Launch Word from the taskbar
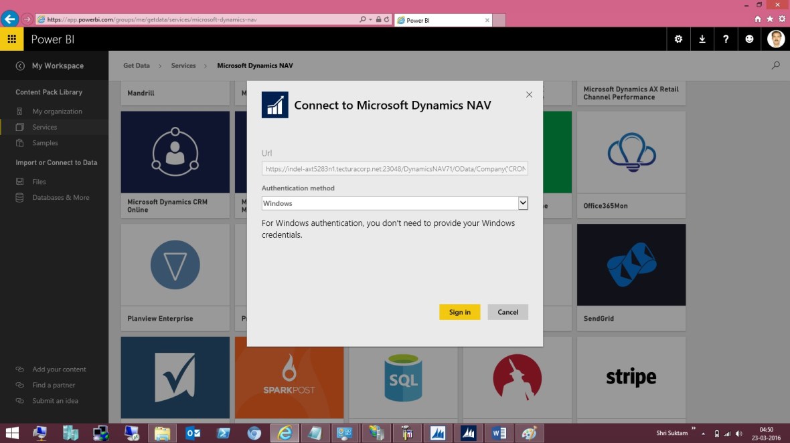 click(x=498, y=433)
